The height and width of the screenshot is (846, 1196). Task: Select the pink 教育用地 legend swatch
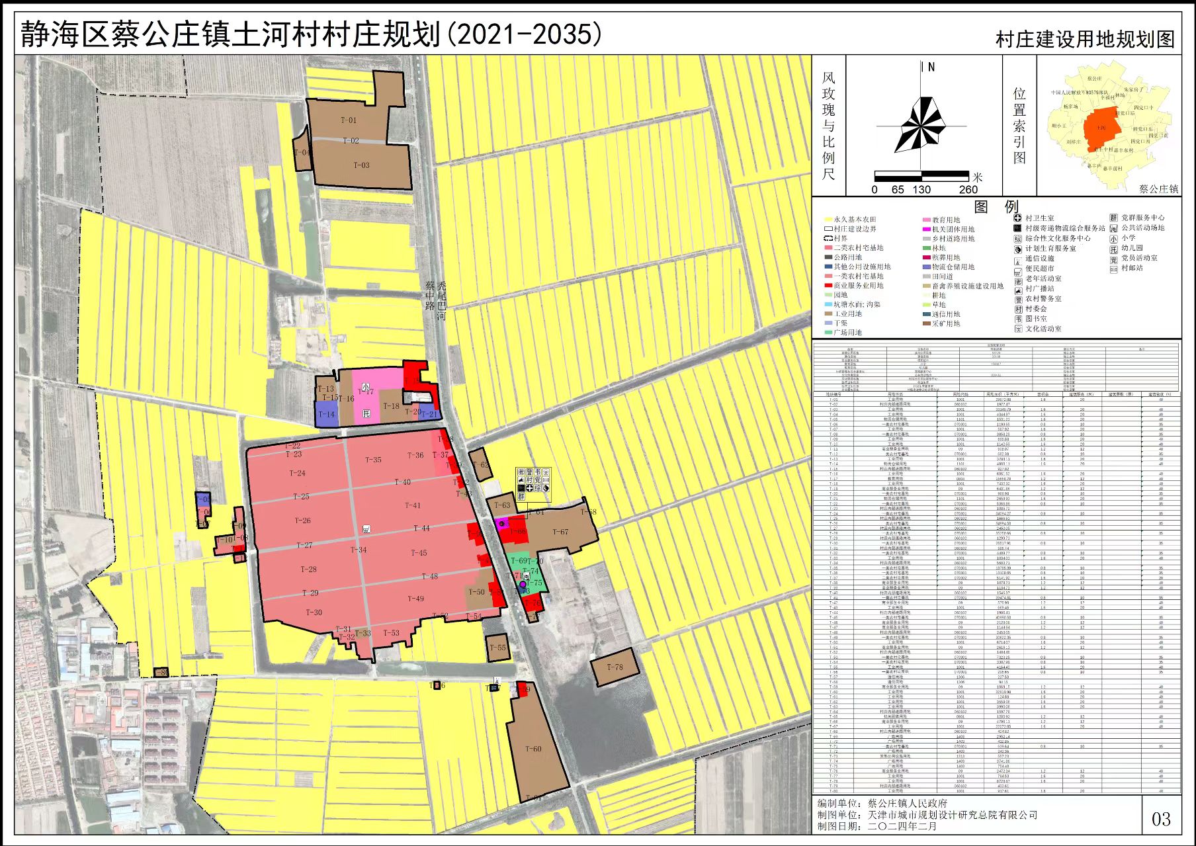tap(927, 220)
